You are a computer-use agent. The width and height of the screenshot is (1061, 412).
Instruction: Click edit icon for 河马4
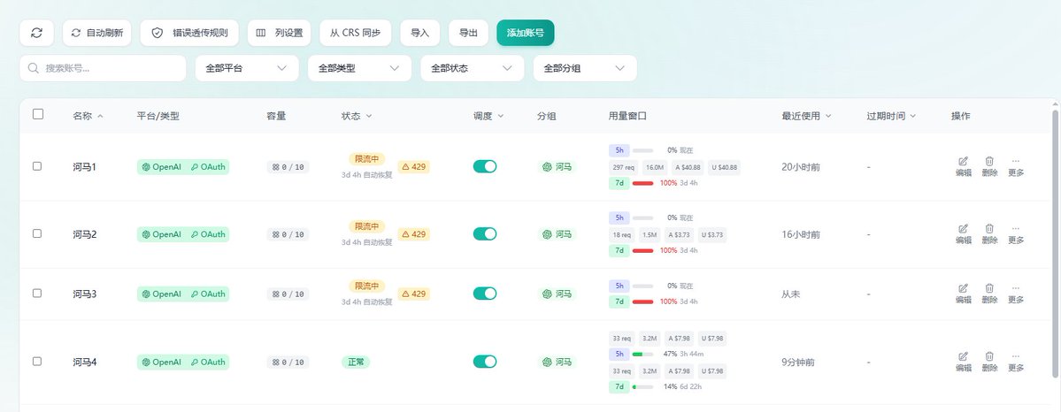coord(964,362)
